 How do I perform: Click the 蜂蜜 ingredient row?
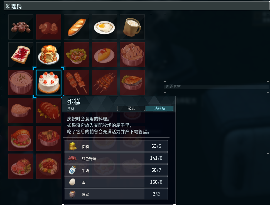[116, 194]
